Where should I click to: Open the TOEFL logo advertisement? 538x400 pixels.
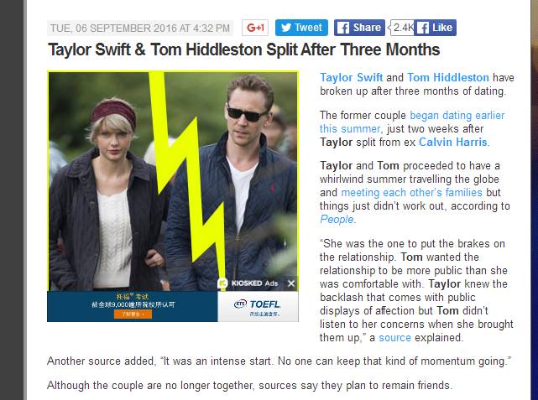(258, 306)
